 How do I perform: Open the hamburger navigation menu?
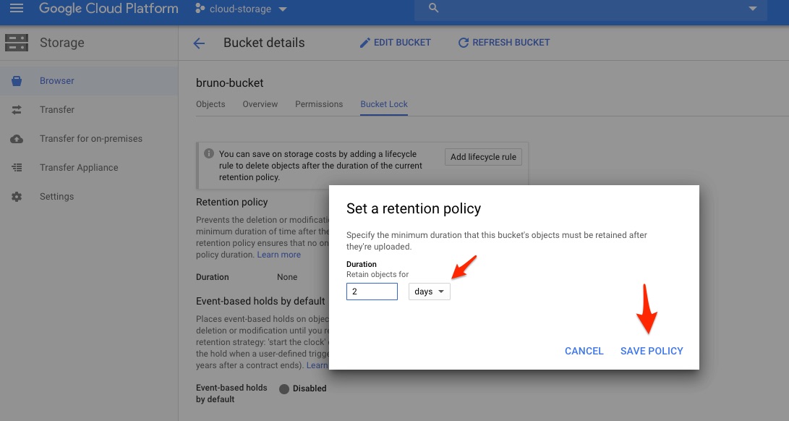(16, 9)
